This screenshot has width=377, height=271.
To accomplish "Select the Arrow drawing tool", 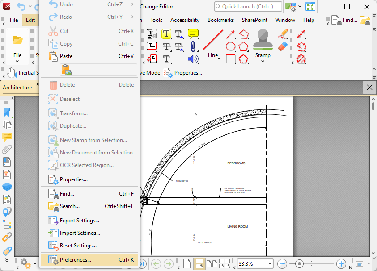I will [x=230, y=34].
